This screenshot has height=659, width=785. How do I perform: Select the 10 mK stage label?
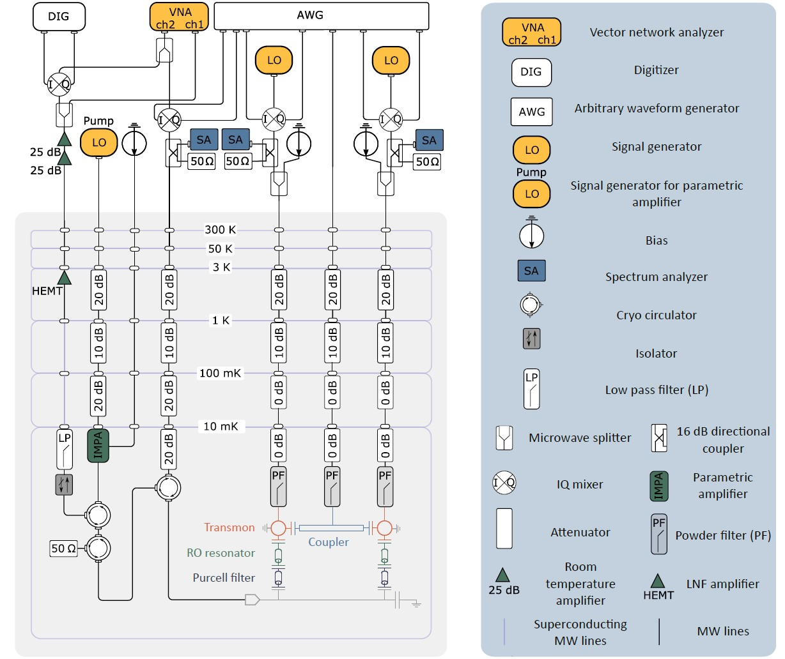[221, 426]
